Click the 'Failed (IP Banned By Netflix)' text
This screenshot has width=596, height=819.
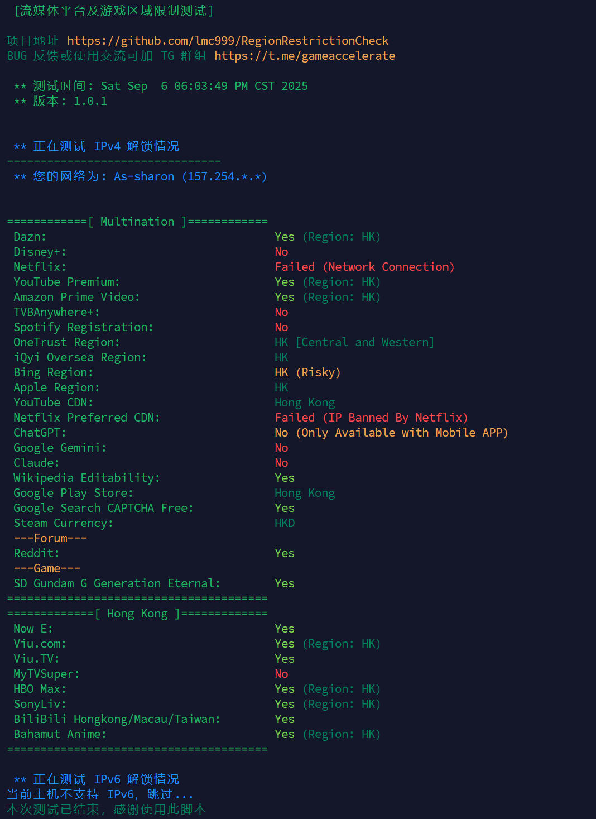coord(372,418)
